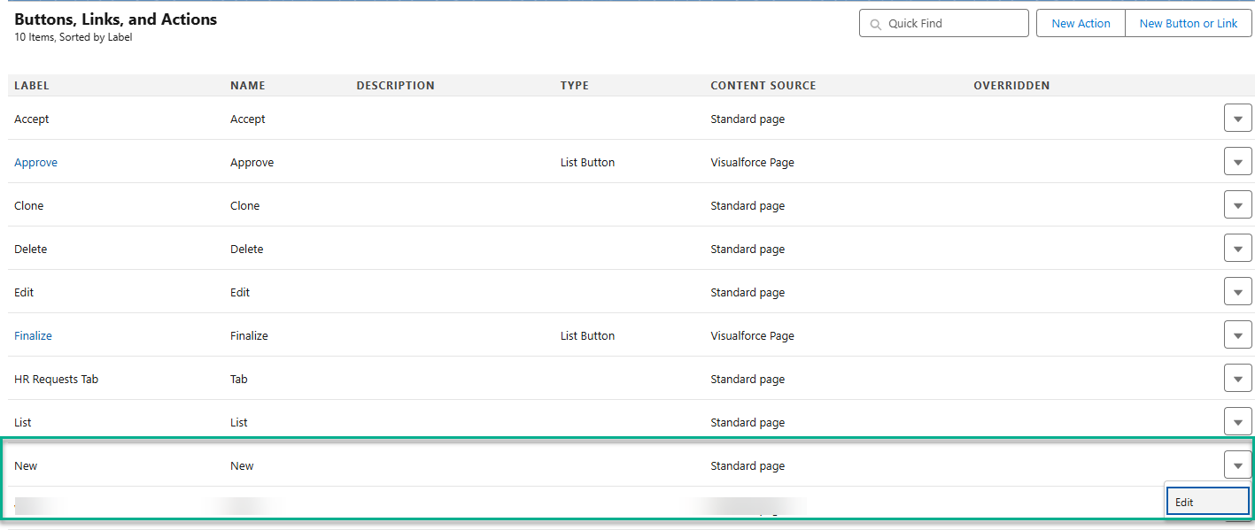Select the Clone label cell
Screen dimensions: 1255x530
coord(29,206)
